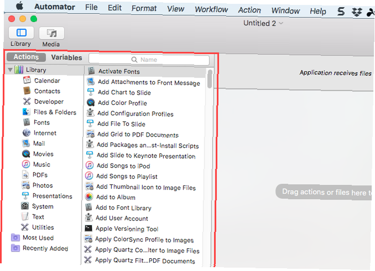Open the Most Used smart folder
Viewport: 375px width, 271px height.
pos(32,238)
